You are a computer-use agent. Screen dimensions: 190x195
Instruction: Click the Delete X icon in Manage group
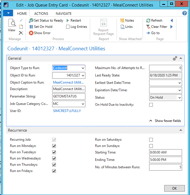[21, 33]
